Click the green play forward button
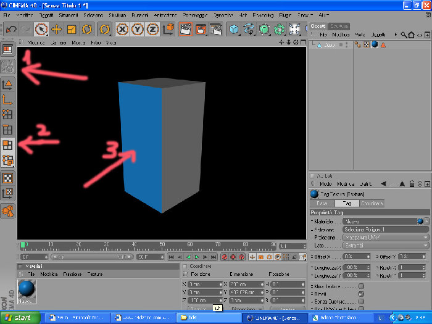The height and width of the screenshot is (324, 432). click(197, 257)
